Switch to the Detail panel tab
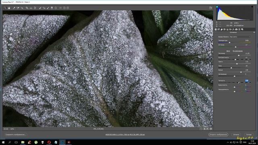This screenshot has height=145, width=258. 222,29
